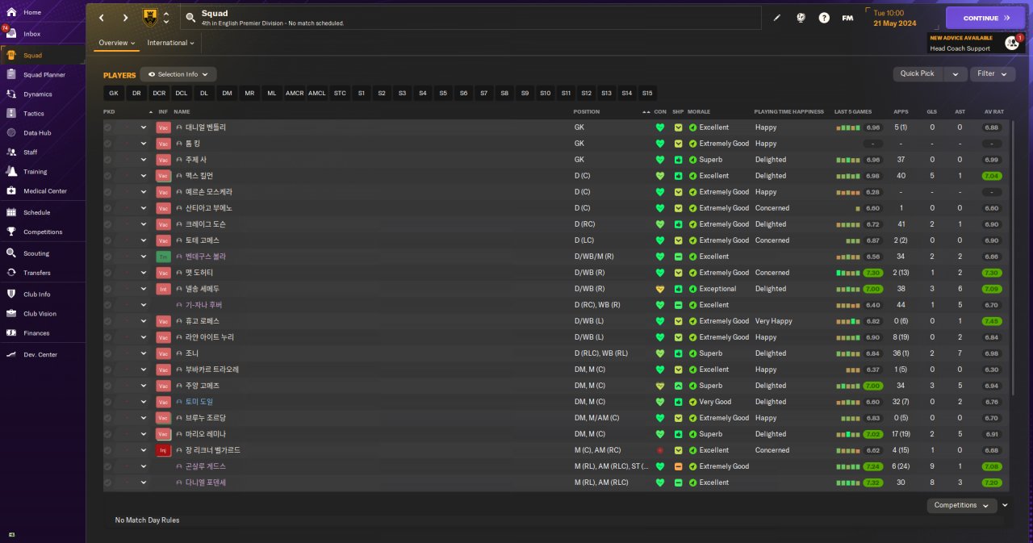Viewport: 1033px width, 543px height.
Task: Toggle pick checkbox for 마리오 레미나 row
Action: [108, 434]
